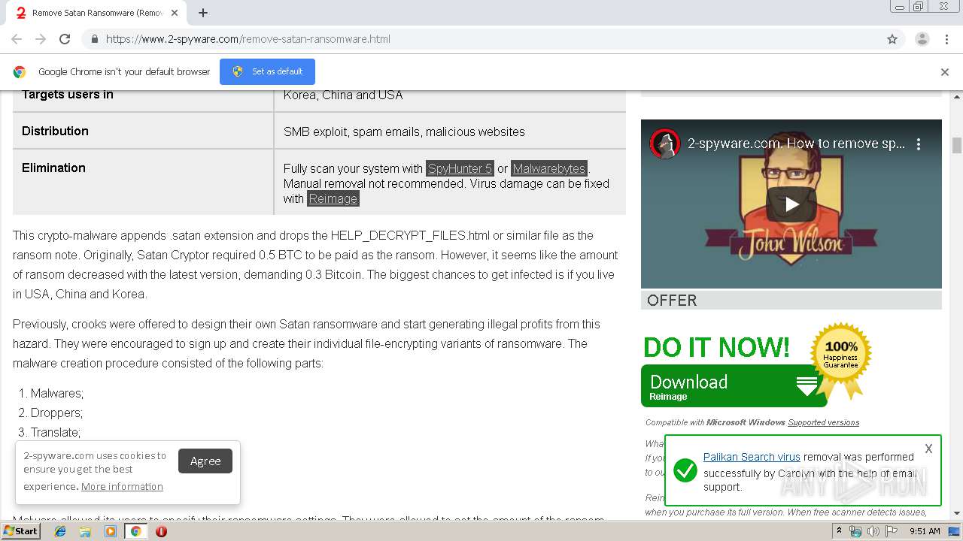Open Chrome three-dot menu
Screen dimensions: 963x541
pyautogui.click(x=946, y=39)
